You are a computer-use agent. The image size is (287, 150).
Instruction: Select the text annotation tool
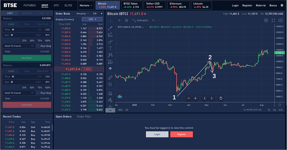(110, 48)
